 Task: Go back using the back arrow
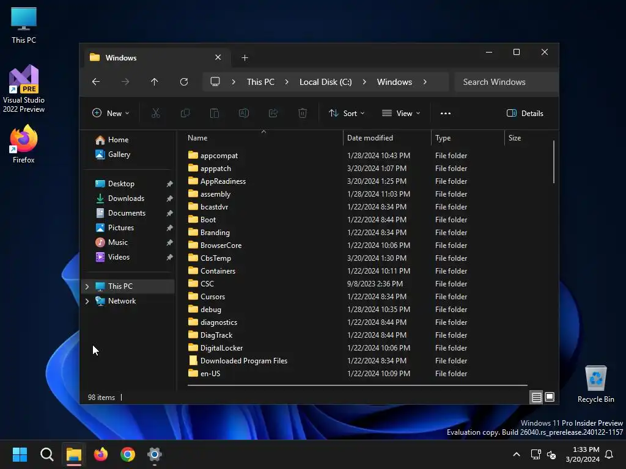[x=96, y=82]
